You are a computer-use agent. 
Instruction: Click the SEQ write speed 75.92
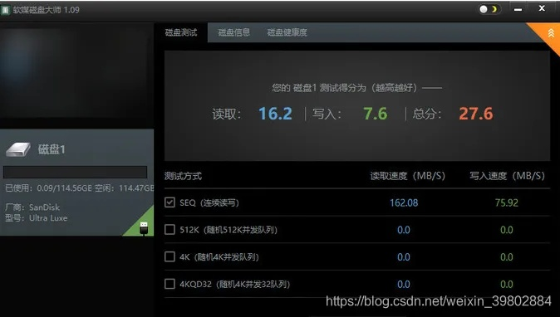[x=507, y=202]
